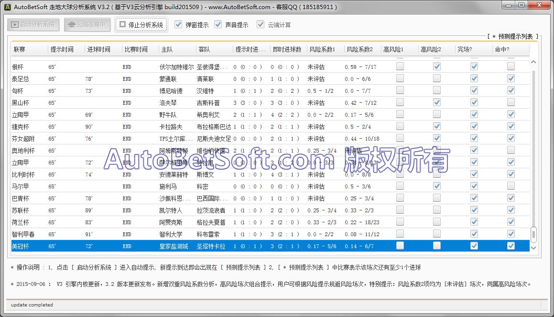Toggle 命中? checkbox in 美冠杯 row
This screenshot has height=317, width=554.
click(511, 246)
